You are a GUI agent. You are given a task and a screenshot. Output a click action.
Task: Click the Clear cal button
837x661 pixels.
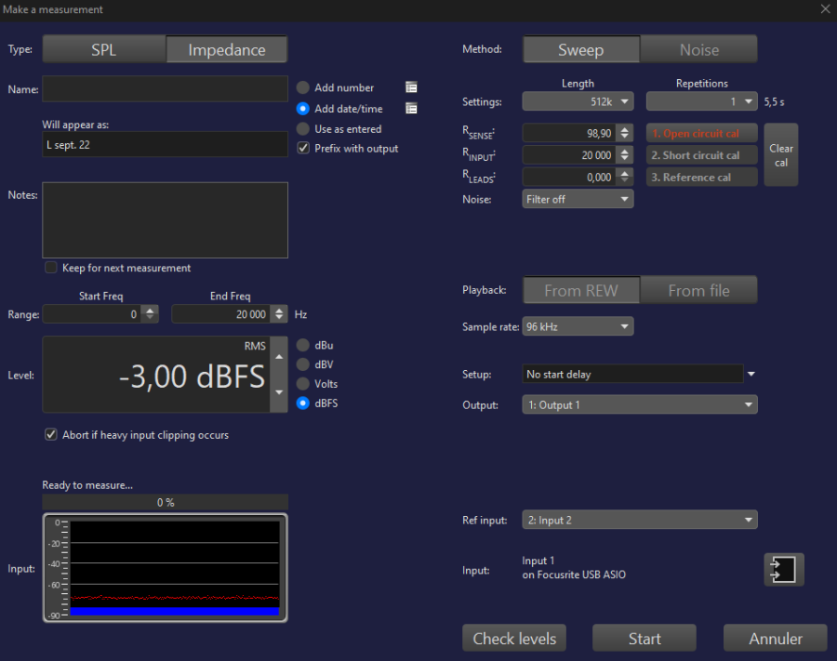coord(781,155)
